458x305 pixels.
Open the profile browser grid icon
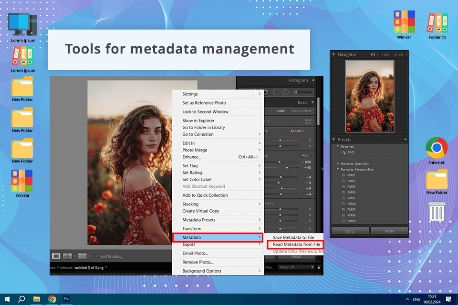coord(308,121)
